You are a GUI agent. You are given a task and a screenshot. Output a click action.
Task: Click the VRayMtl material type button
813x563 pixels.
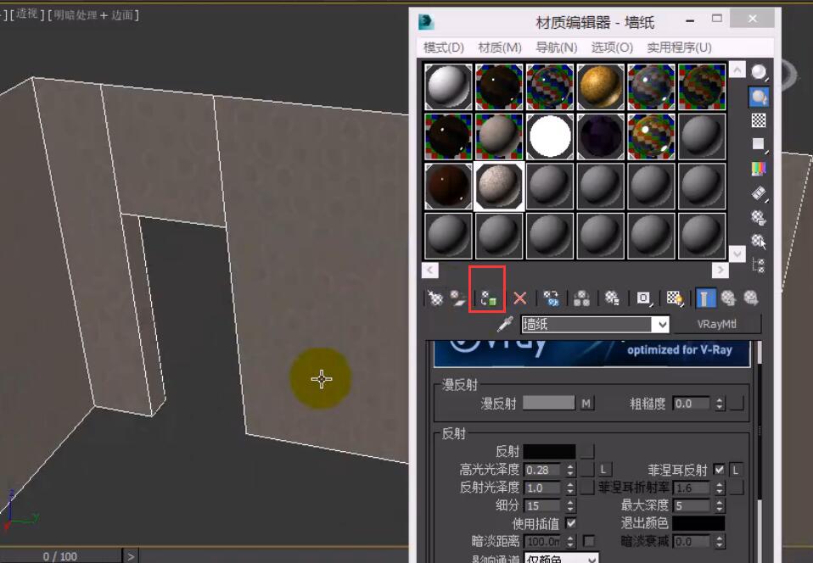coord(716,324)
